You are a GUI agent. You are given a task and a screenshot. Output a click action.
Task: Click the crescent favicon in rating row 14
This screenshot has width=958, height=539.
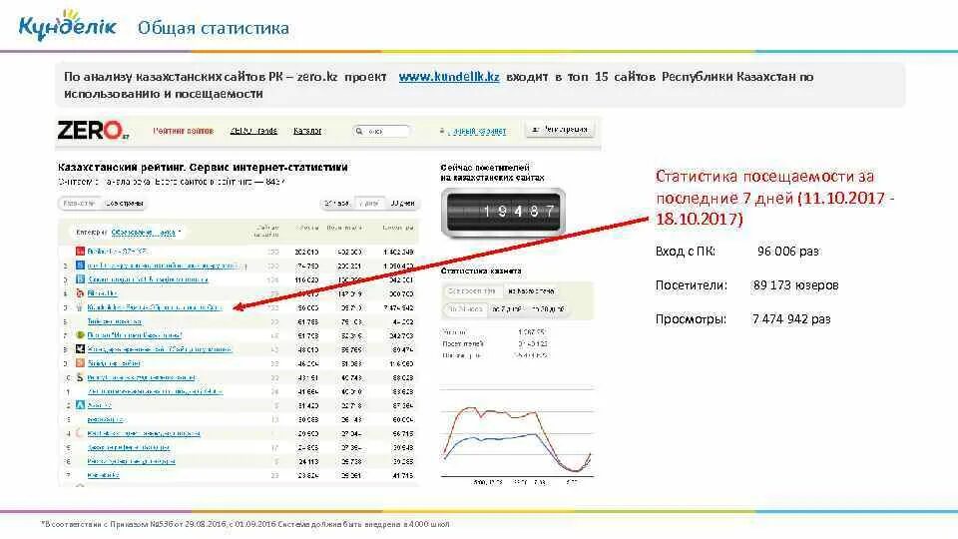(80, 433)
